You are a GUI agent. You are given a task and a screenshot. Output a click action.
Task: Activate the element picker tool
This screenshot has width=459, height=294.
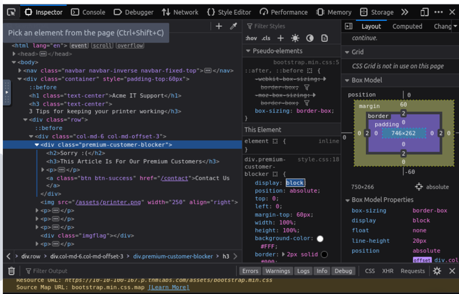11,12
